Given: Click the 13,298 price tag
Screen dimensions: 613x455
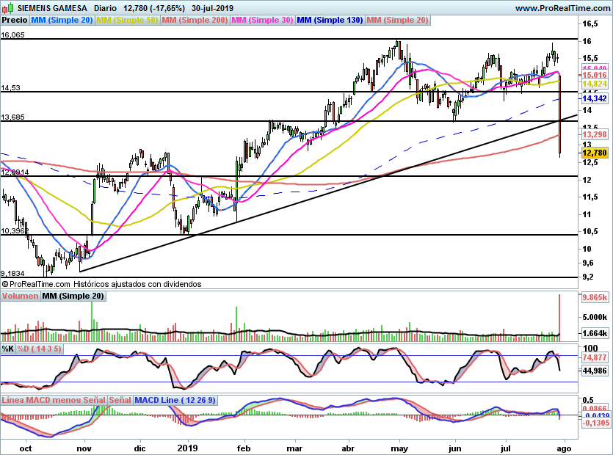Looking at the screenshot, I should pyautogui.click(x=595, y=134).
